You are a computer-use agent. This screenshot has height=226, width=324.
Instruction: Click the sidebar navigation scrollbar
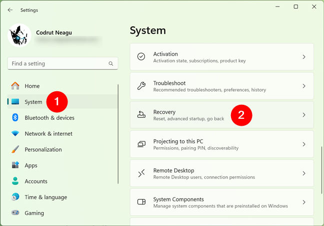pos(118,134)
